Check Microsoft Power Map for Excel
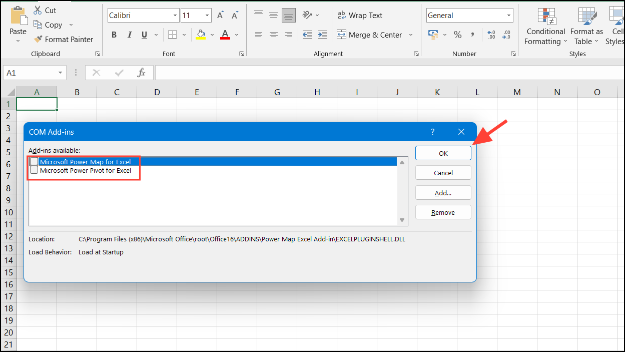 (x=34, y=162)
